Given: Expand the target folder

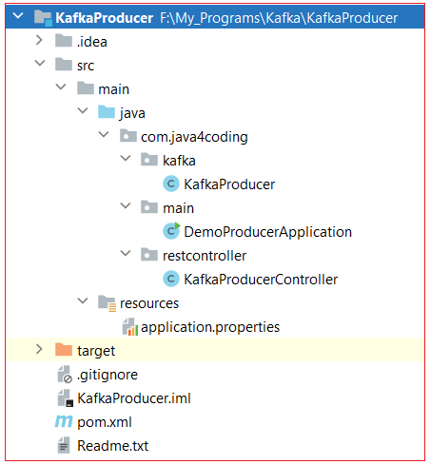Looking at the screenshot, I should 39,349.
